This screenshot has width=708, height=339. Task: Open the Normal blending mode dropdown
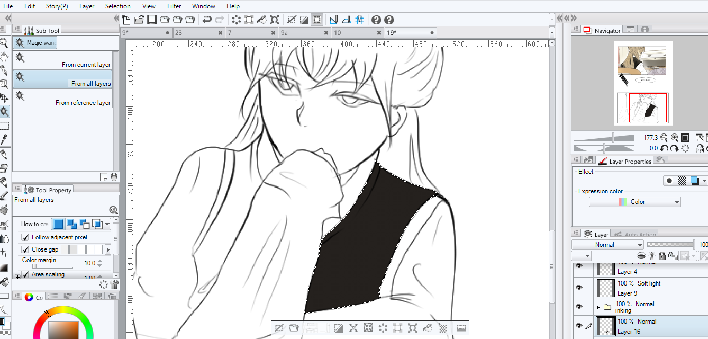pyautogui.click(x=607, y=244)
